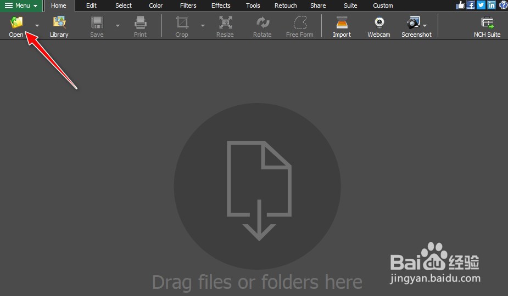Share via the LinkedIn icon
Image resolution: width=508 pixels, height=296 pixels.
pyautogui.click(x=492, y=5)
